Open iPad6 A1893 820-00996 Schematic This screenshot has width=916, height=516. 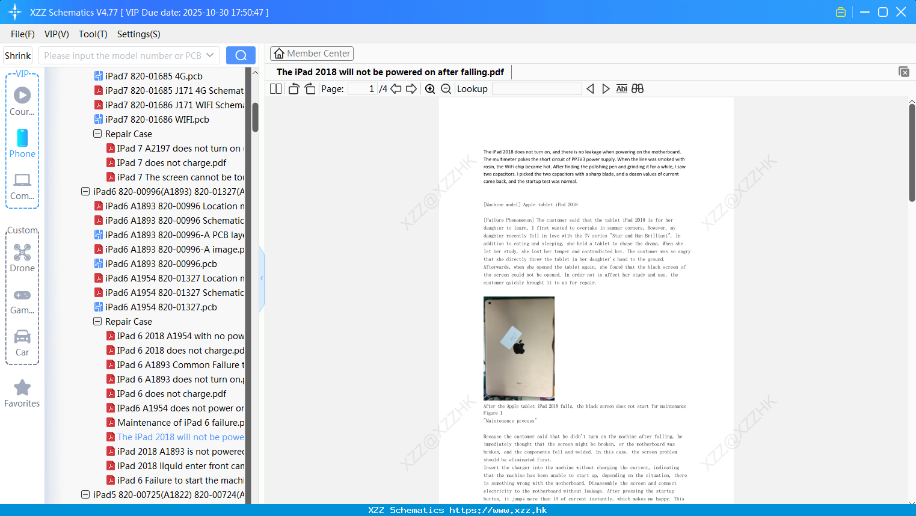[x=169, y=220]
